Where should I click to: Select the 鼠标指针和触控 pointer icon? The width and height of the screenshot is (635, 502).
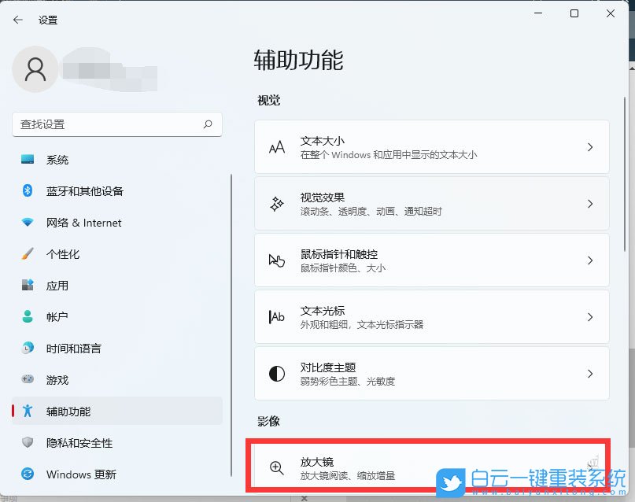[276, 260]
